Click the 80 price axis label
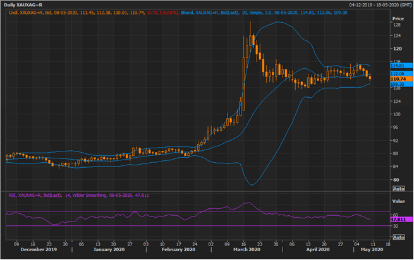414x260 pixels. coord(396,180)
